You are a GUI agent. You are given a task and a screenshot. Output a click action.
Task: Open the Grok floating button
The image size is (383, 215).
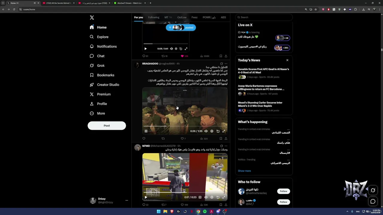(373, 190)
